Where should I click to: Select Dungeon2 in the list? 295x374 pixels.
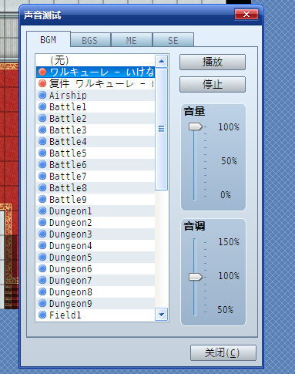pyautogui.click(x=96, y=222)
